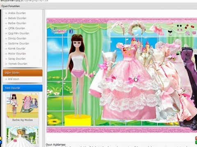
Task: Pick the thin white headband accessory
Action: tap(119, 28)
